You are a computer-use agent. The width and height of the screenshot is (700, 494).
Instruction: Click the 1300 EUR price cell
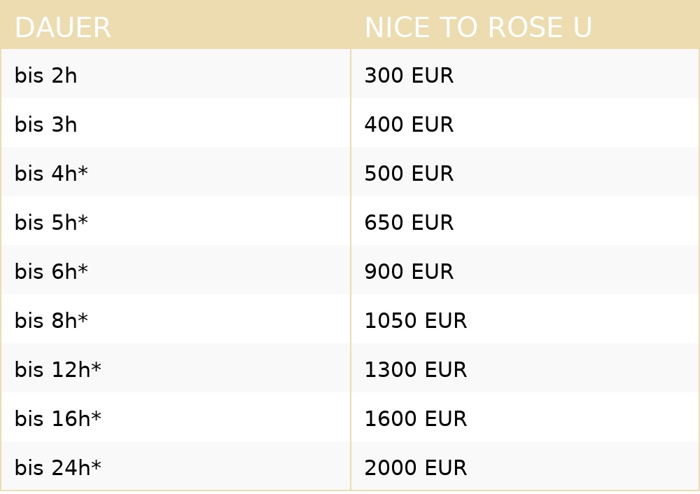[415, 370]
